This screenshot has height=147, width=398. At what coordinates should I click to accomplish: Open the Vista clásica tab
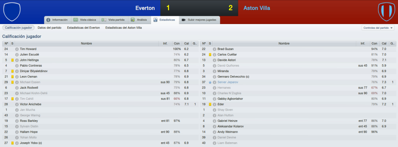click(x=85, y=20)
